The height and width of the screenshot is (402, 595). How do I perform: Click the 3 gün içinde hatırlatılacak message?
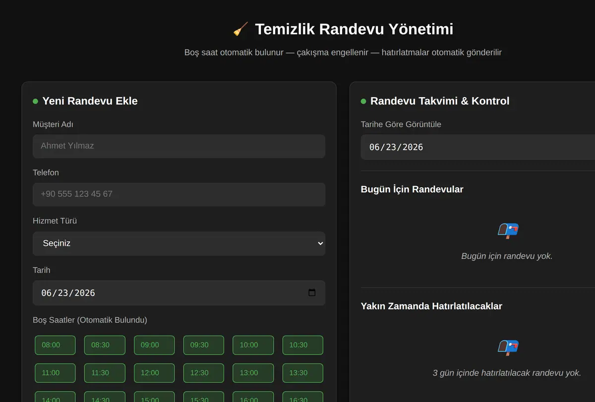click(x=507, y=373)
